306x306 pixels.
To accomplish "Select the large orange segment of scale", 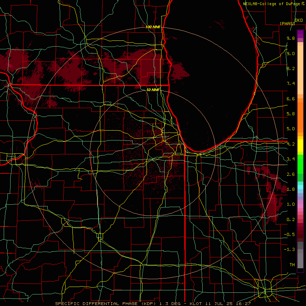I will 300,117.
